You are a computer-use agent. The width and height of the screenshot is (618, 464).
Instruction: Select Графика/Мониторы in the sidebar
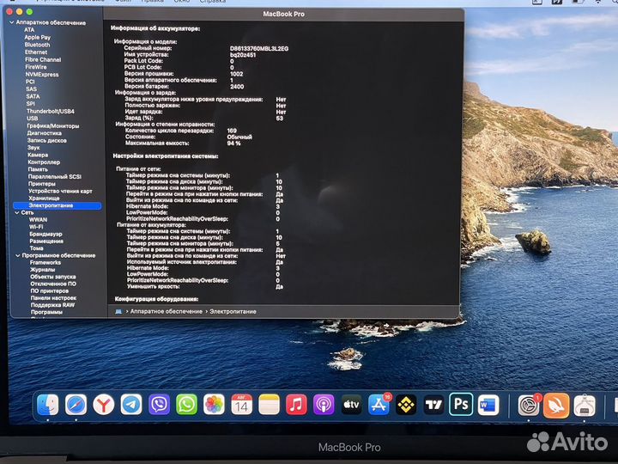click(53, 125)
